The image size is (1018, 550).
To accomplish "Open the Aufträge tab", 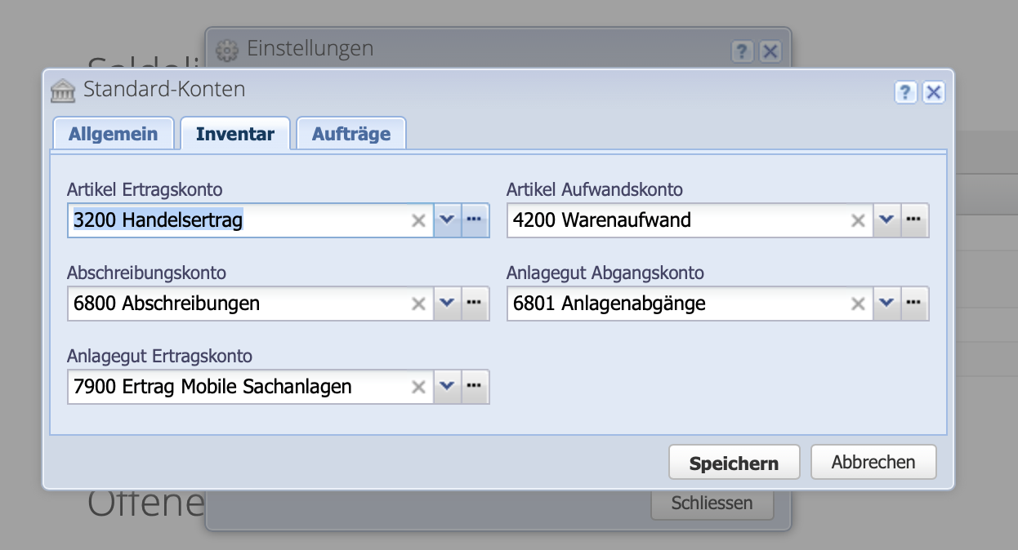I will [x=351, y=133].
